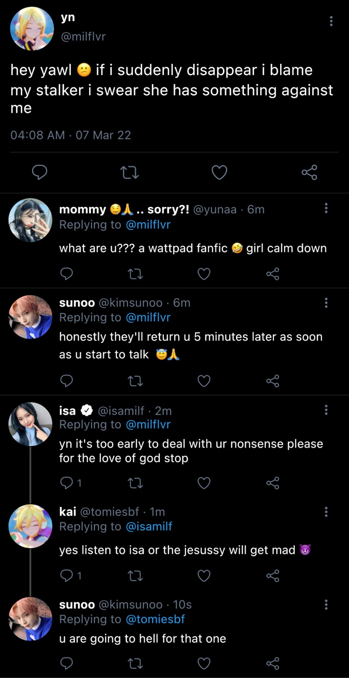Retweet kai's jesussy reply
Screen dimensions: 349x678
pyautogui.click(x=135, y=576)
